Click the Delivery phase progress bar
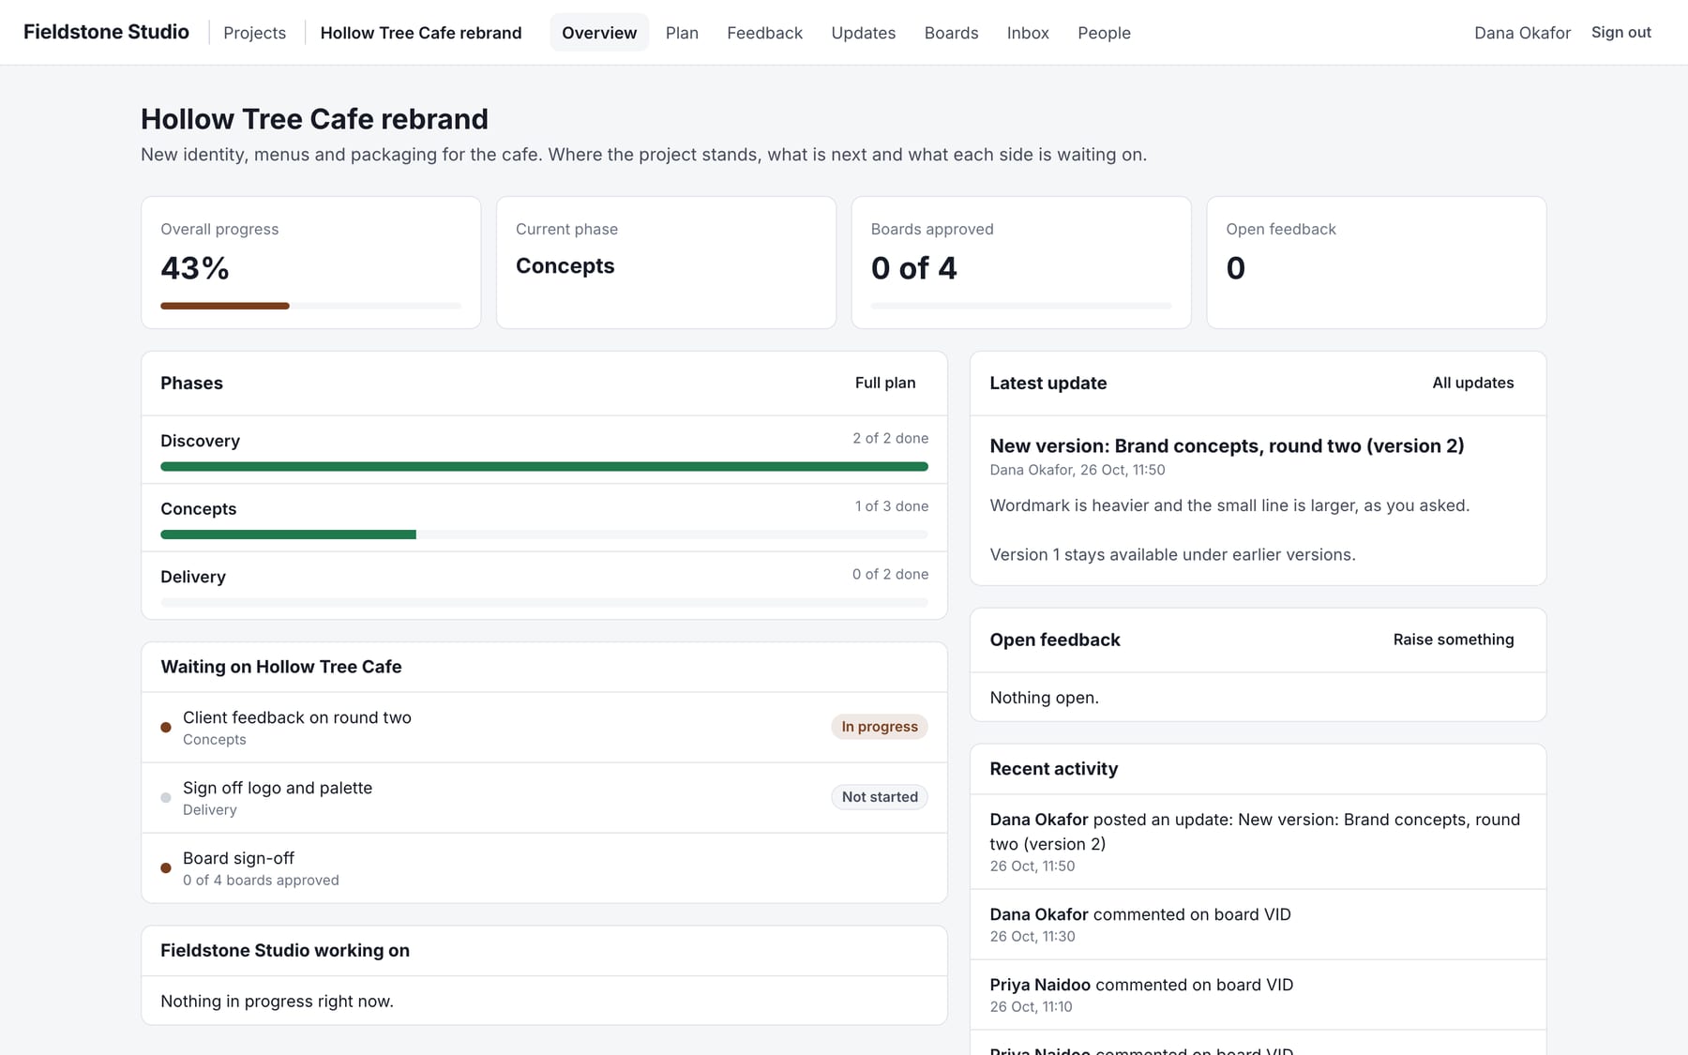The height and width of the screenshot is (1055, 1688). tap(544, 602)
